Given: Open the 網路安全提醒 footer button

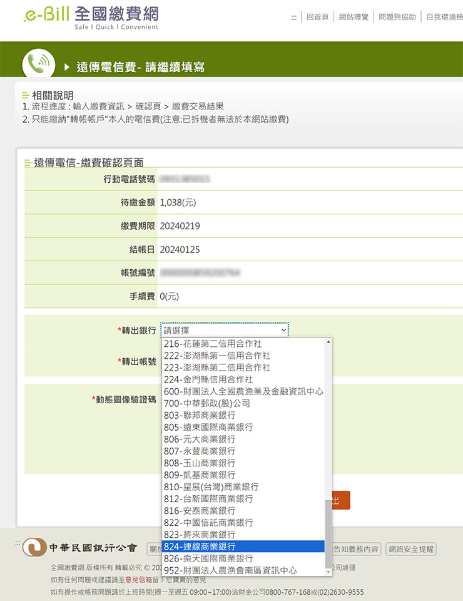Looking at the screenshot, I should click(x=411, y=549).
